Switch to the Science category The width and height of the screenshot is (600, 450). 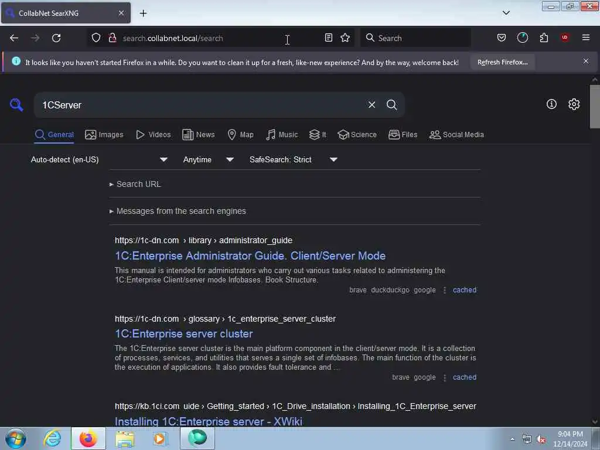coord(357,135)
